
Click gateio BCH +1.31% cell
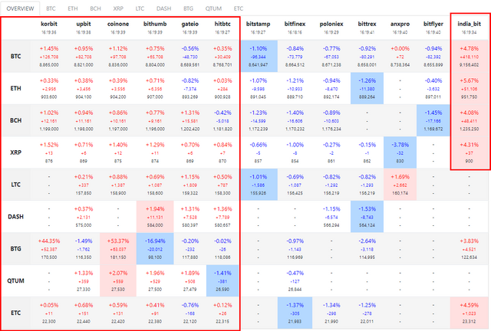click(190, 120)
